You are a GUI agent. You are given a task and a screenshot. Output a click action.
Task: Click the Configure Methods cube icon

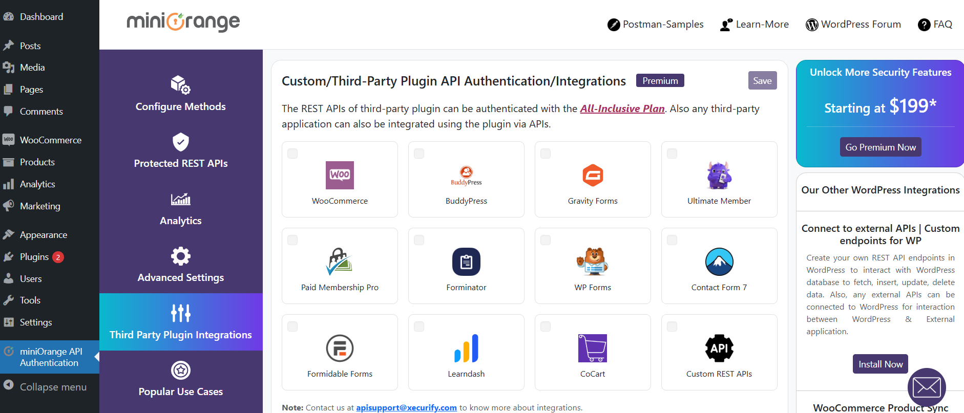(x=181, y=85)
